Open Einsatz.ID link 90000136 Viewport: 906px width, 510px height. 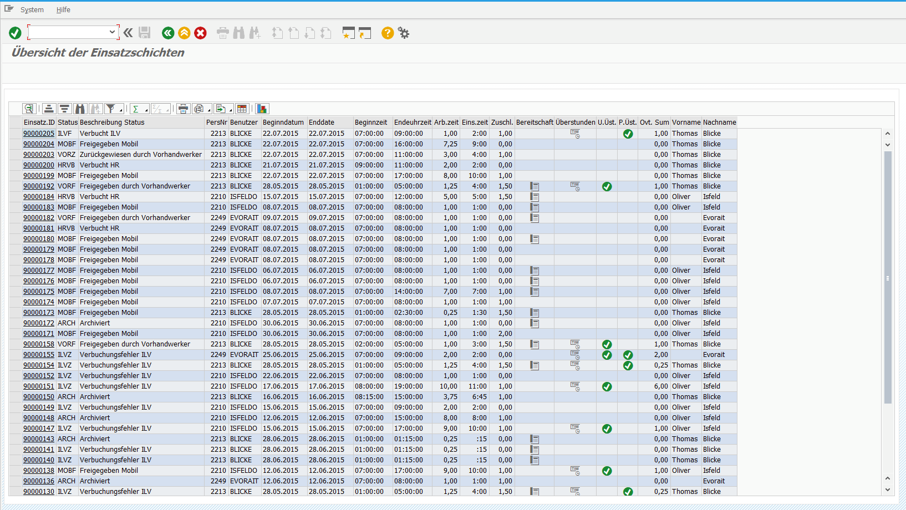[x=39, y=481]
